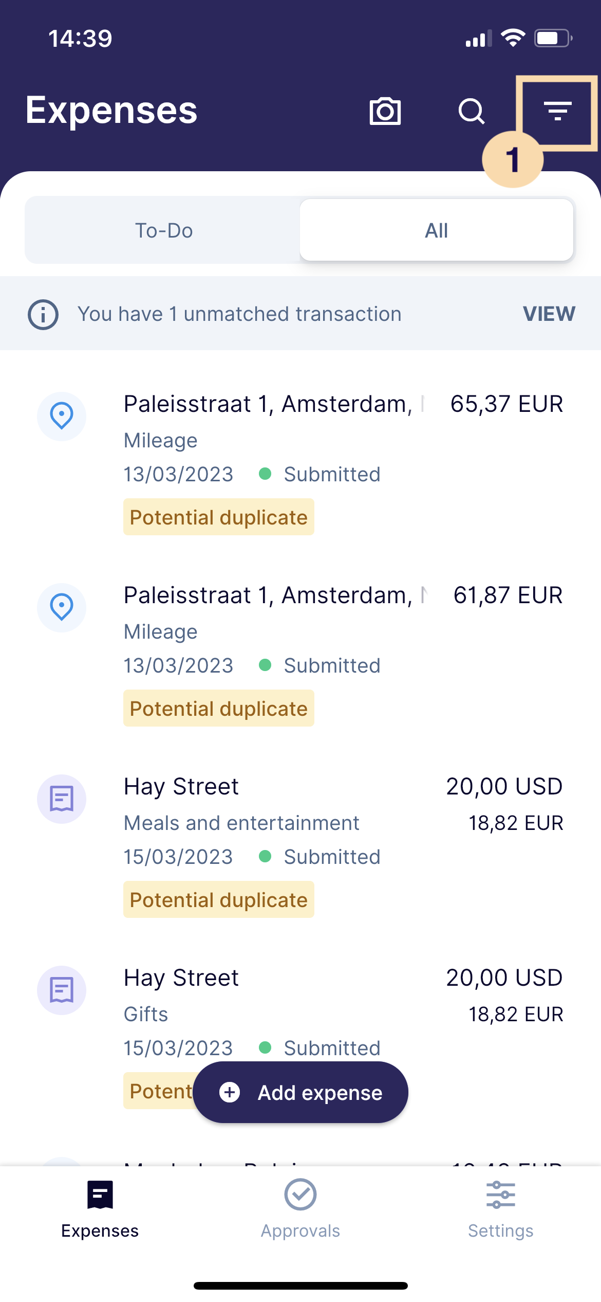Open the Settings tab
The height and width of the screenshot is (1302, 601).
[x=501, y=1208]
